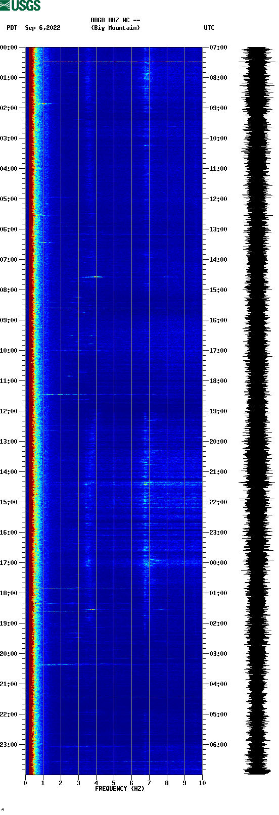
Task: Click the UTC time label '08:00' on right axis
Action: [218, 78]
